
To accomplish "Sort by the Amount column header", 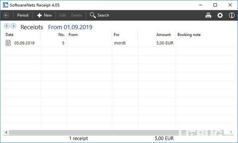I will point(163,35).
